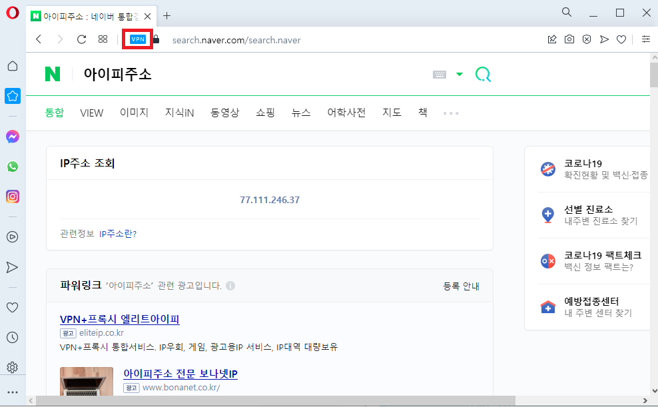Open the sidebar Player icon

[x=13, y=237]
